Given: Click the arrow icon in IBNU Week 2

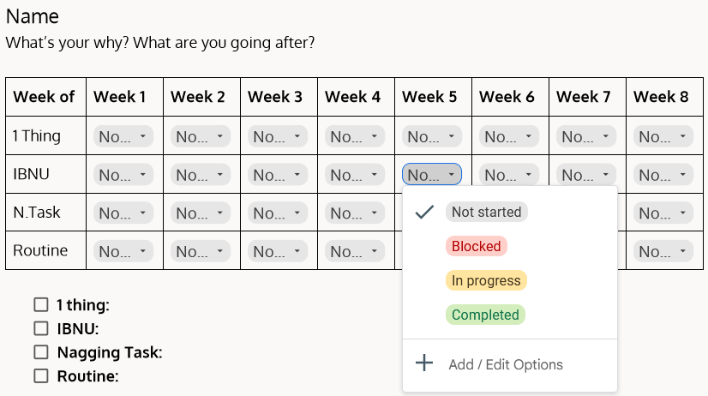Looking at the screenshot, I should (220, 174).
